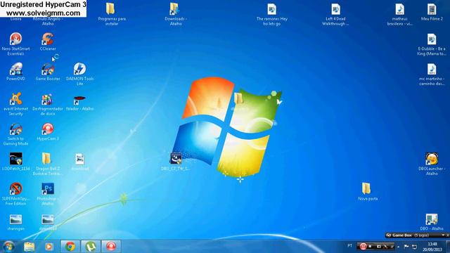450x253 pixels.
Task: Open the Nova pasta folder
Action: tap(368, 191)
